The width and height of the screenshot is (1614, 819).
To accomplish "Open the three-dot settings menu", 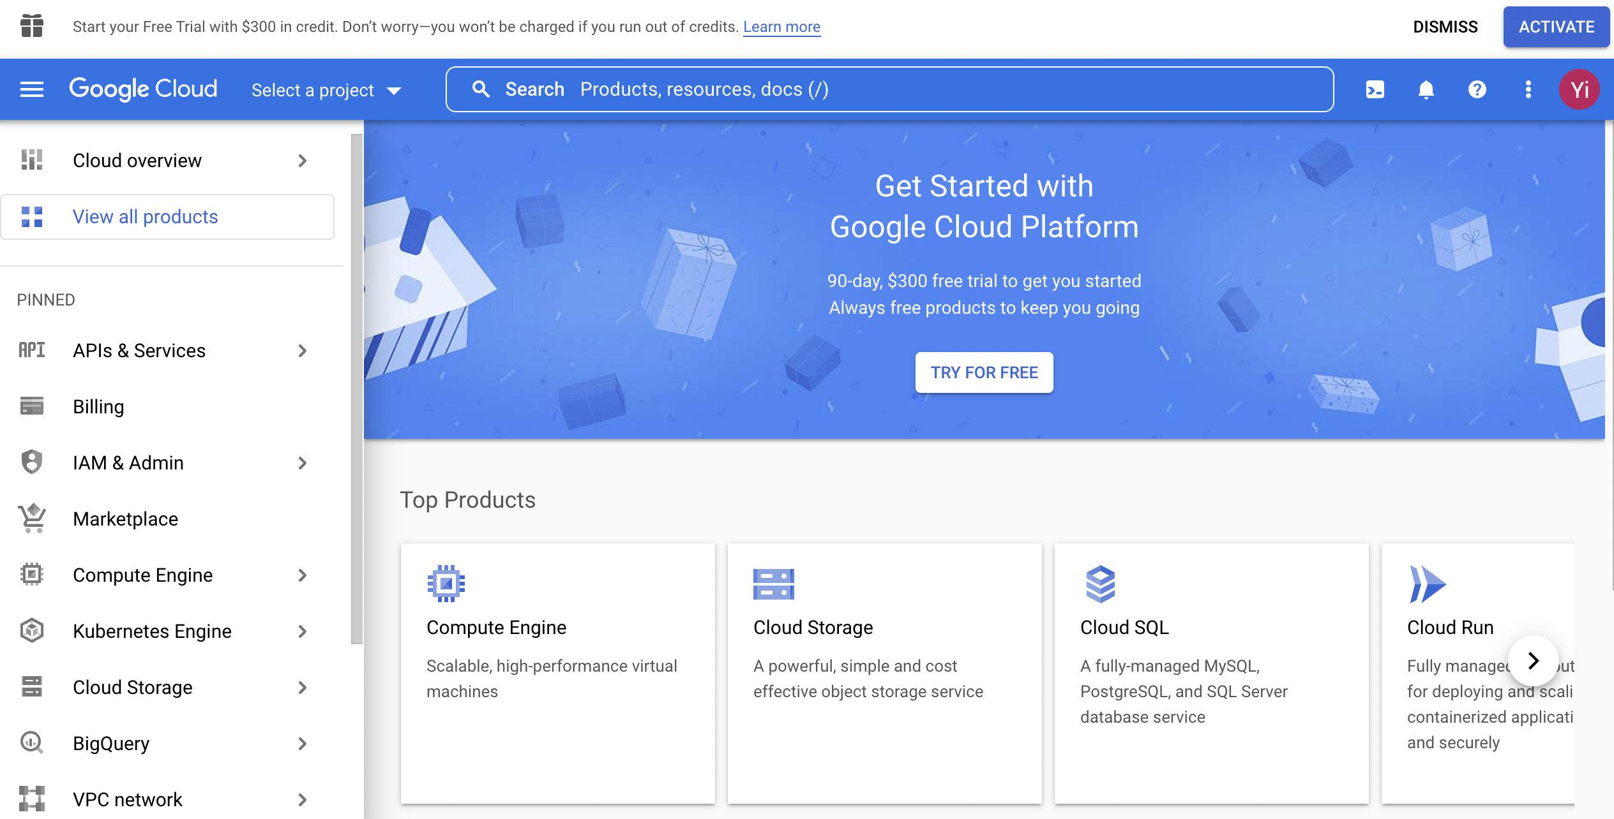I will 1528,89.
